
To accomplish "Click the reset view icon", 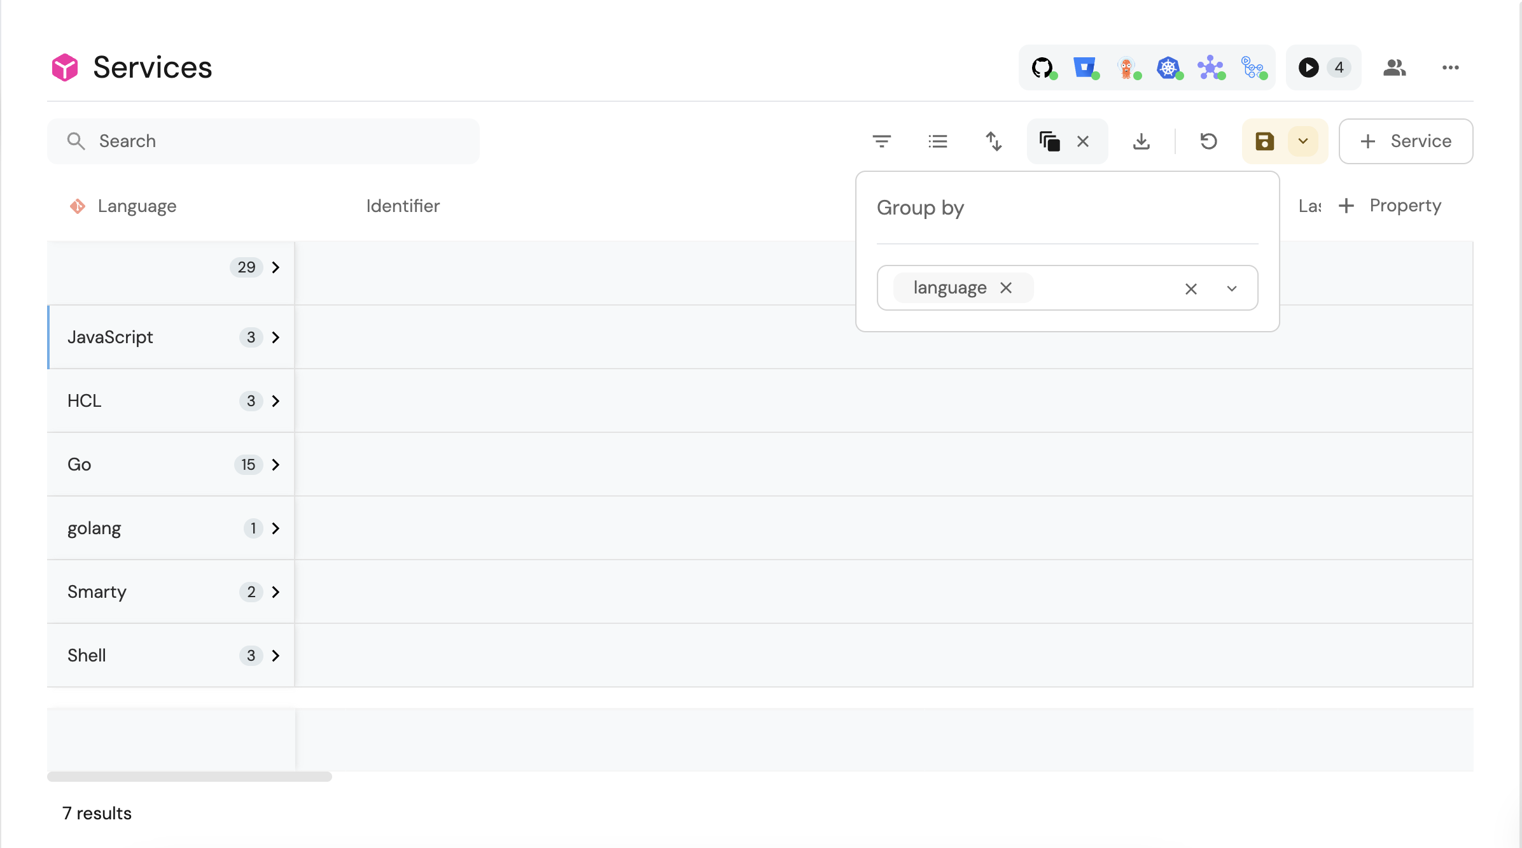I will coord(1208,141).
